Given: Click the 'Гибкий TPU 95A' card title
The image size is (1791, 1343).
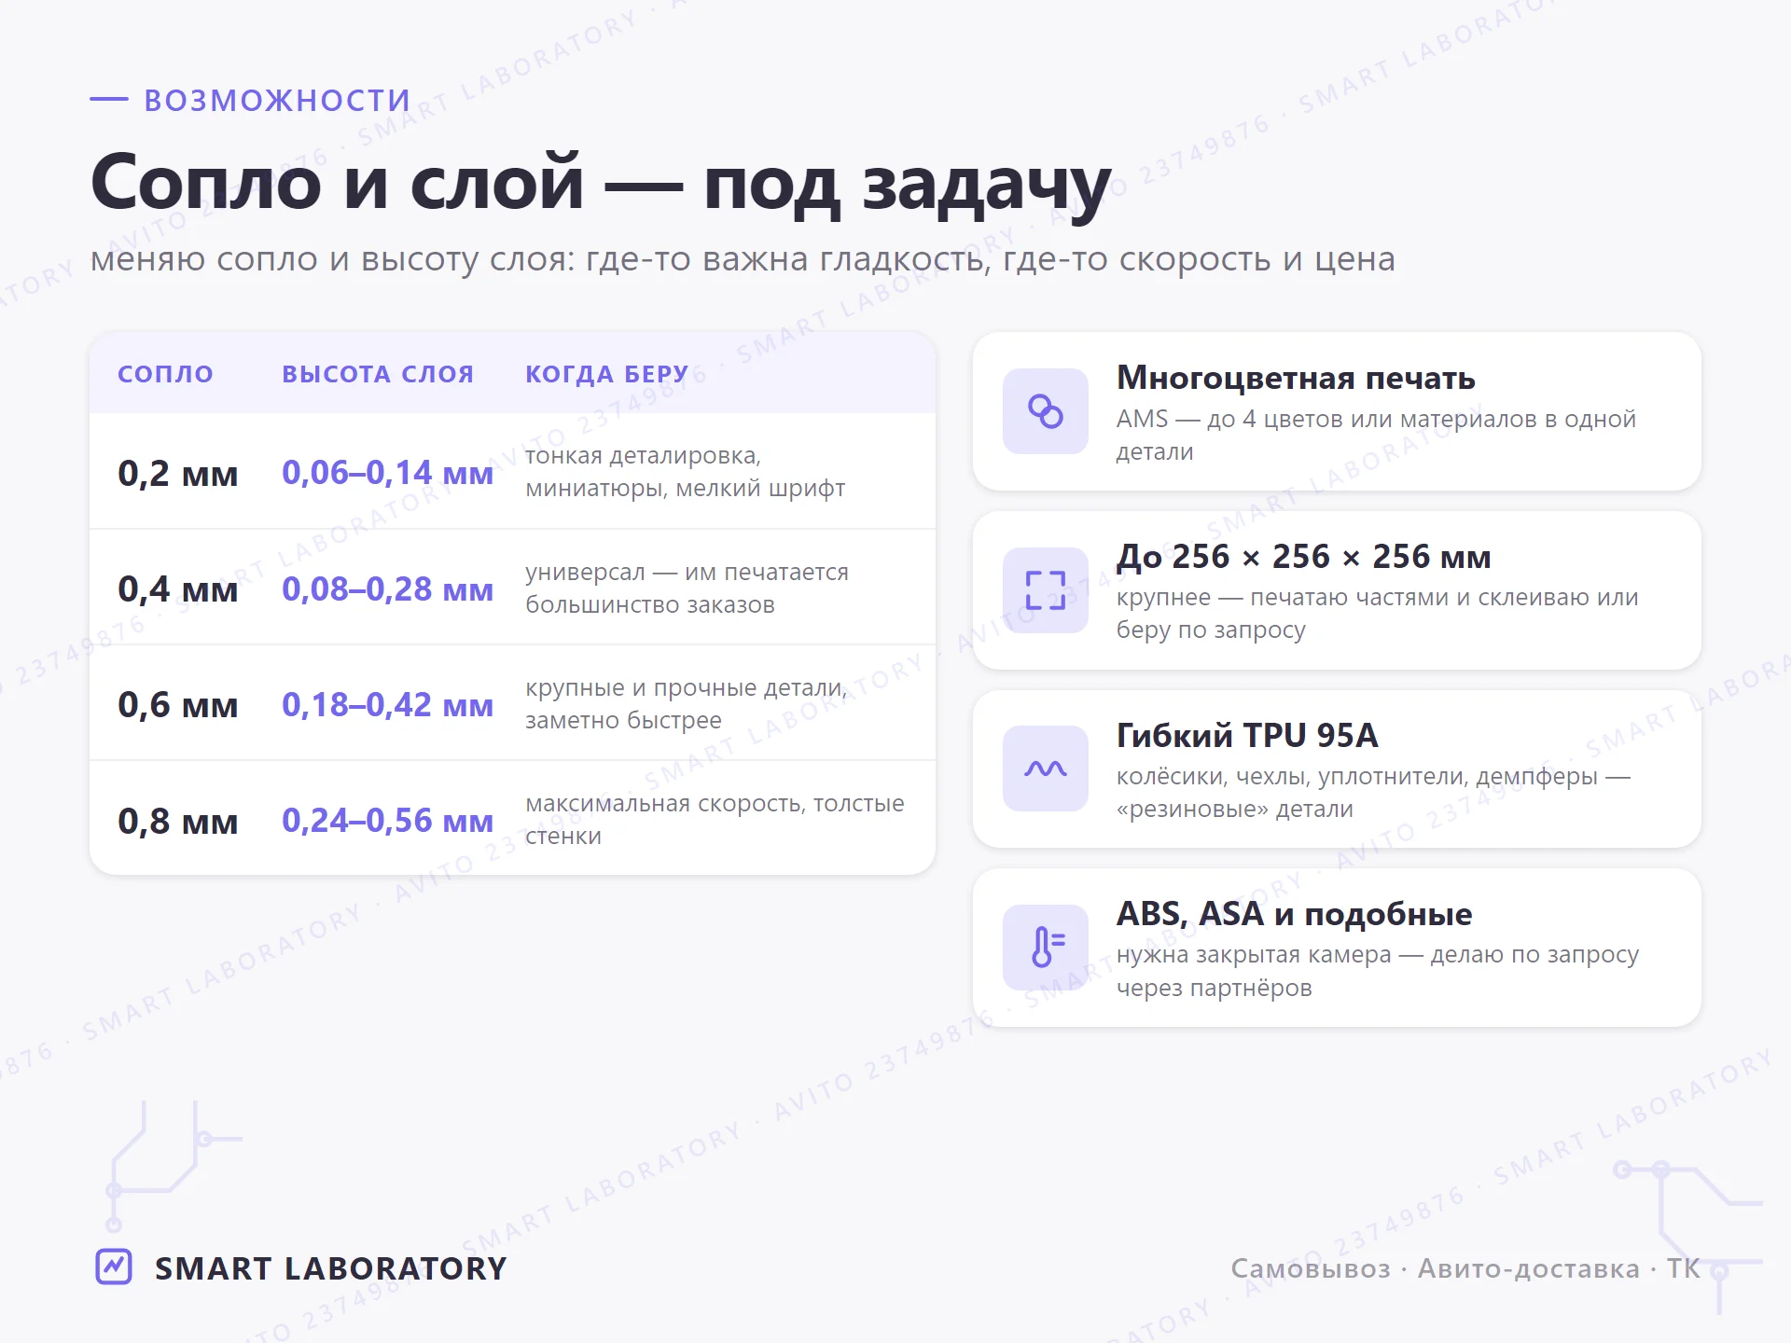Looking at the screenshot, I should (1247, 735).
